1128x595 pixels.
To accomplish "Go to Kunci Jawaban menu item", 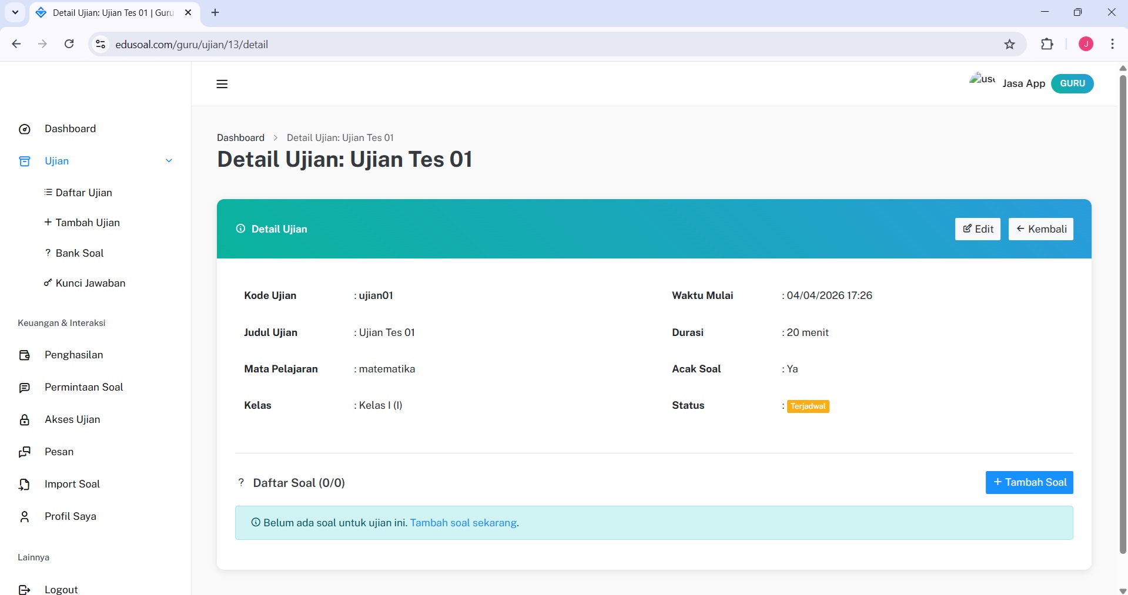I will [x=90, y=283].
